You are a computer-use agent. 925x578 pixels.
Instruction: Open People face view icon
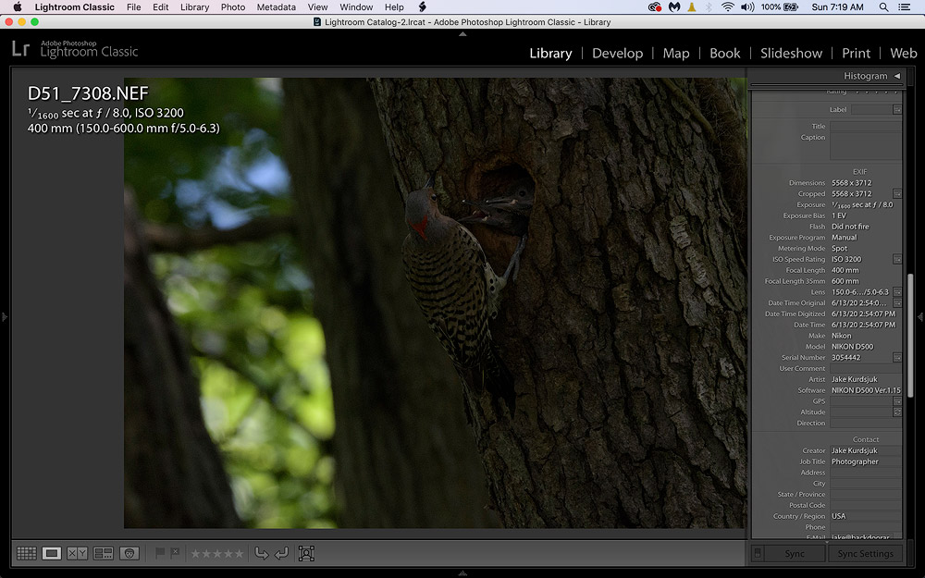(x=129, y=553)
